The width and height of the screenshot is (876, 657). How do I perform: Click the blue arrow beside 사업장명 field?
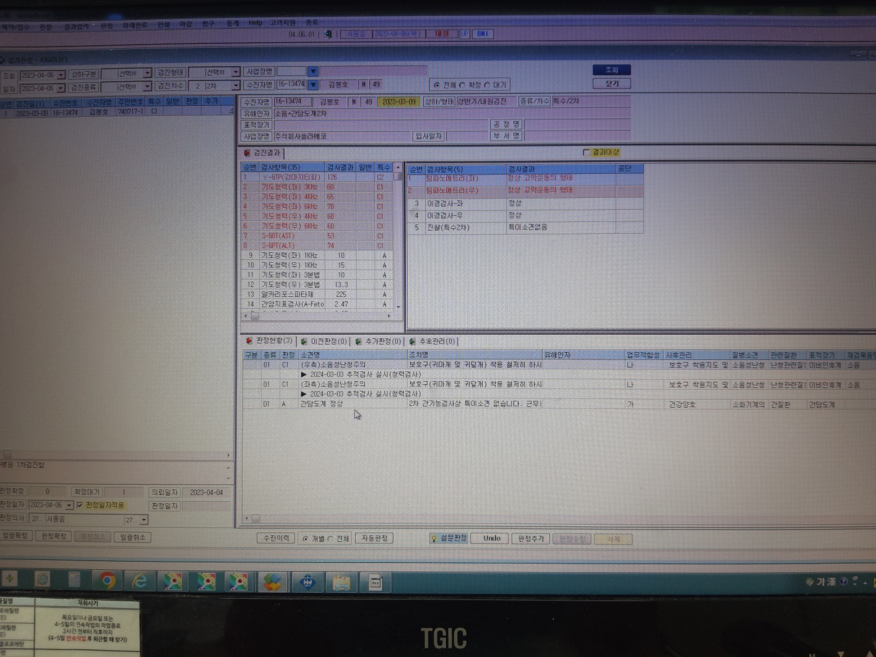click(313, 72)
